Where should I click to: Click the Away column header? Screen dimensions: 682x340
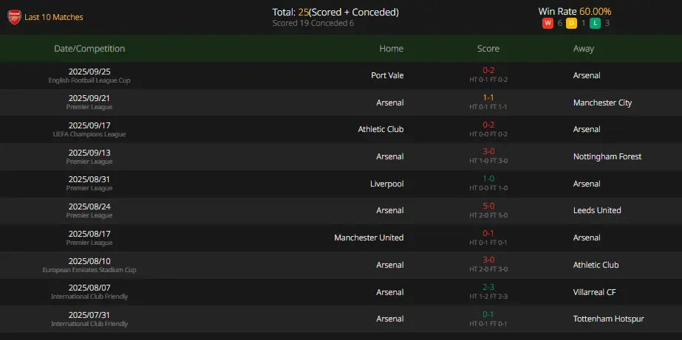coord(583,49)
